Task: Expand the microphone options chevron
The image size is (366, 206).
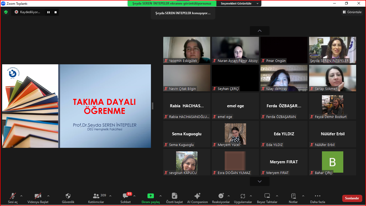Action: click(21, 195)
